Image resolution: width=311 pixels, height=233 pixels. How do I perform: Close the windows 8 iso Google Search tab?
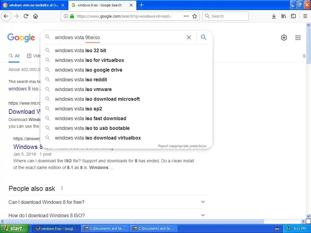131,5
